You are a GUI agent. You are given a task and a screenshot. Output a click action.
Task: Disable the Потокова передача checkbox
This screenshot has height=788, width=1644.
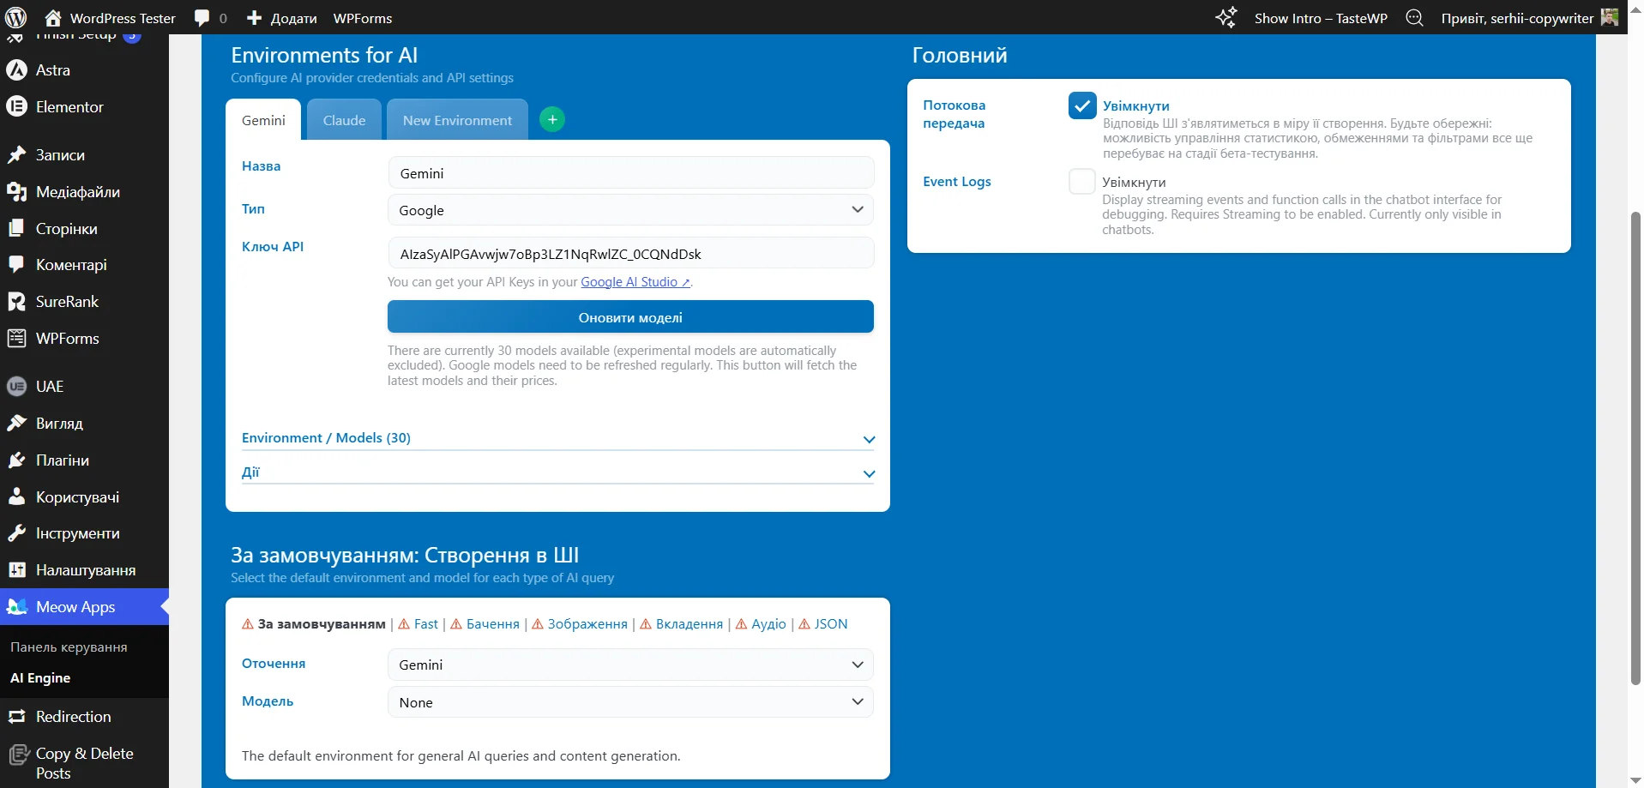coord(1082,105)
